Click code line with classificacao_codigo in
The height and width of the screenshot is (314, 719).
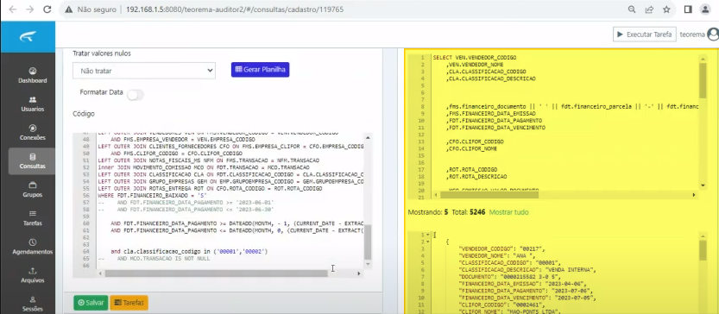pos(189,252)
